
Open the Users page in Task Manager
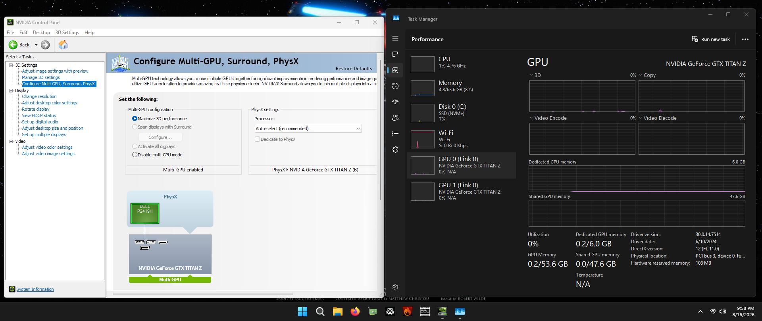click(x=395, y=118)
